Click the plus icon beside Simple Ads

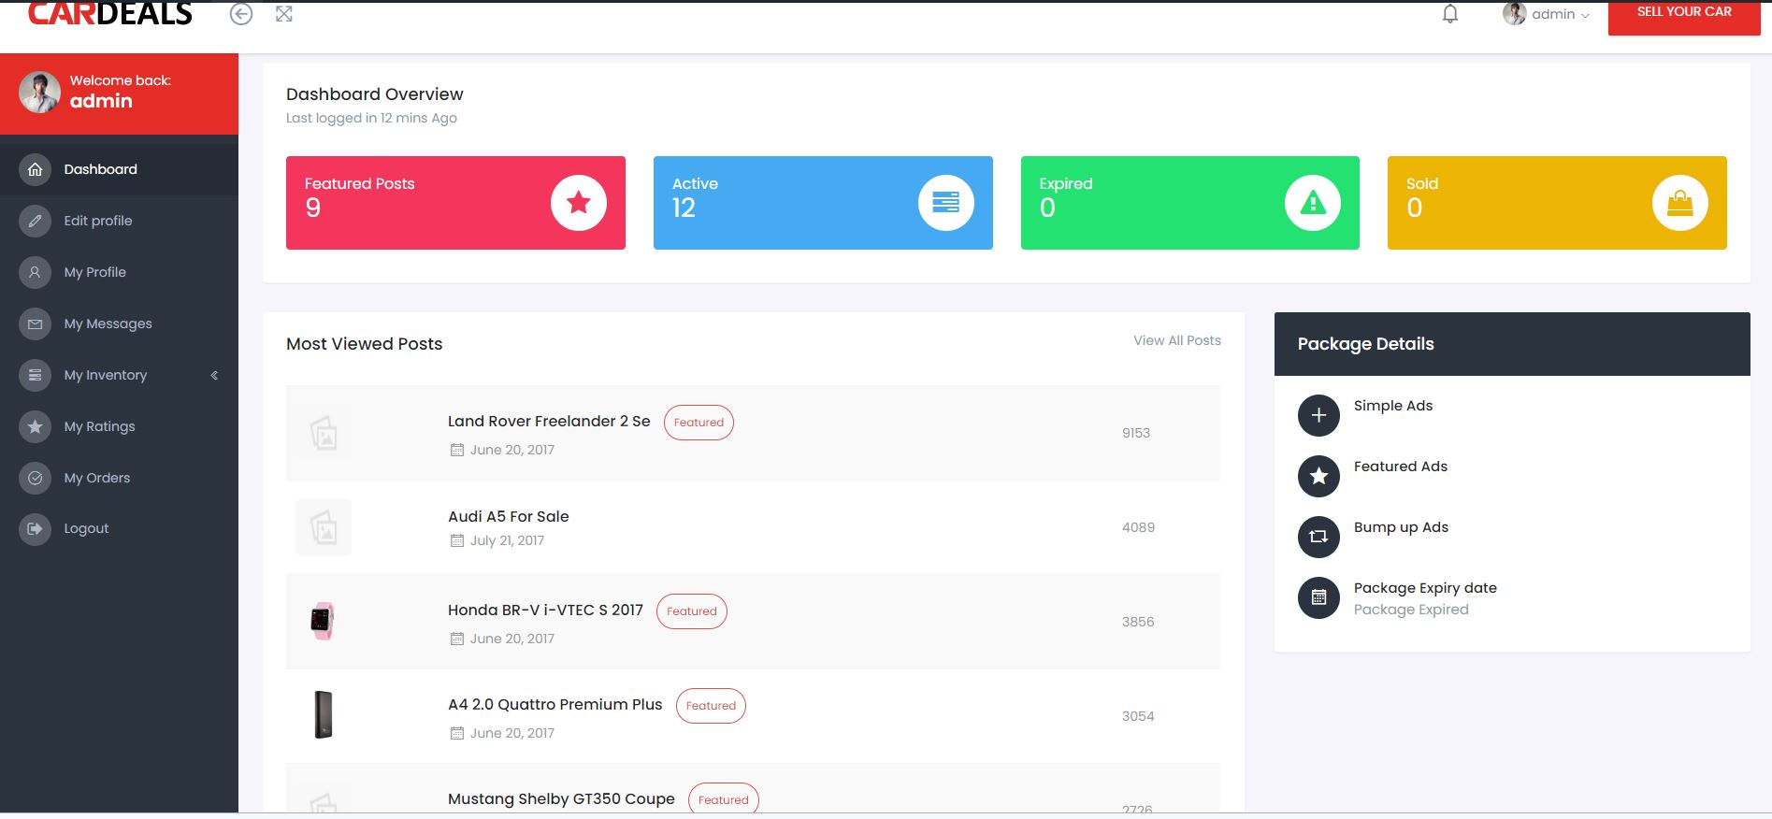[1318, 415]
